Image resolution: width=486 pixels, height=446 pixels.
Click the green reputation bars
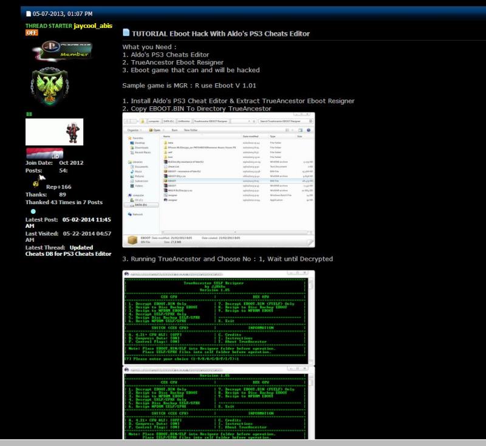29,114
